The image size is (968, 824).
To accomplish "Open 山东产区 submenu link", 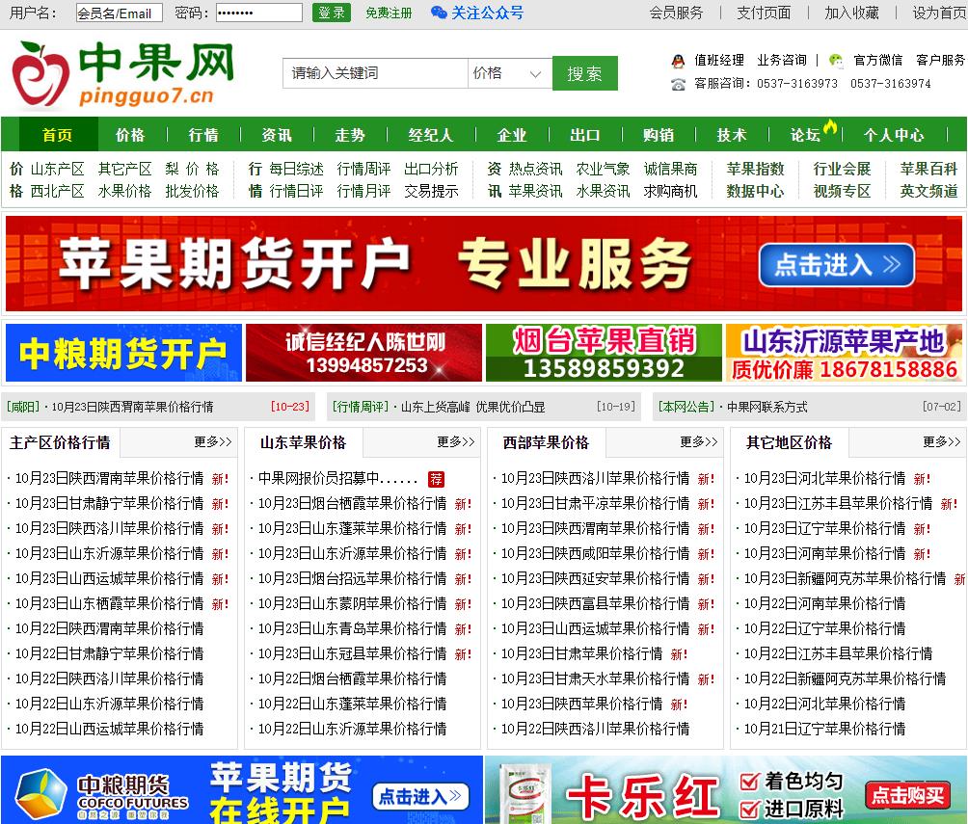I will [x=58, y=169].
